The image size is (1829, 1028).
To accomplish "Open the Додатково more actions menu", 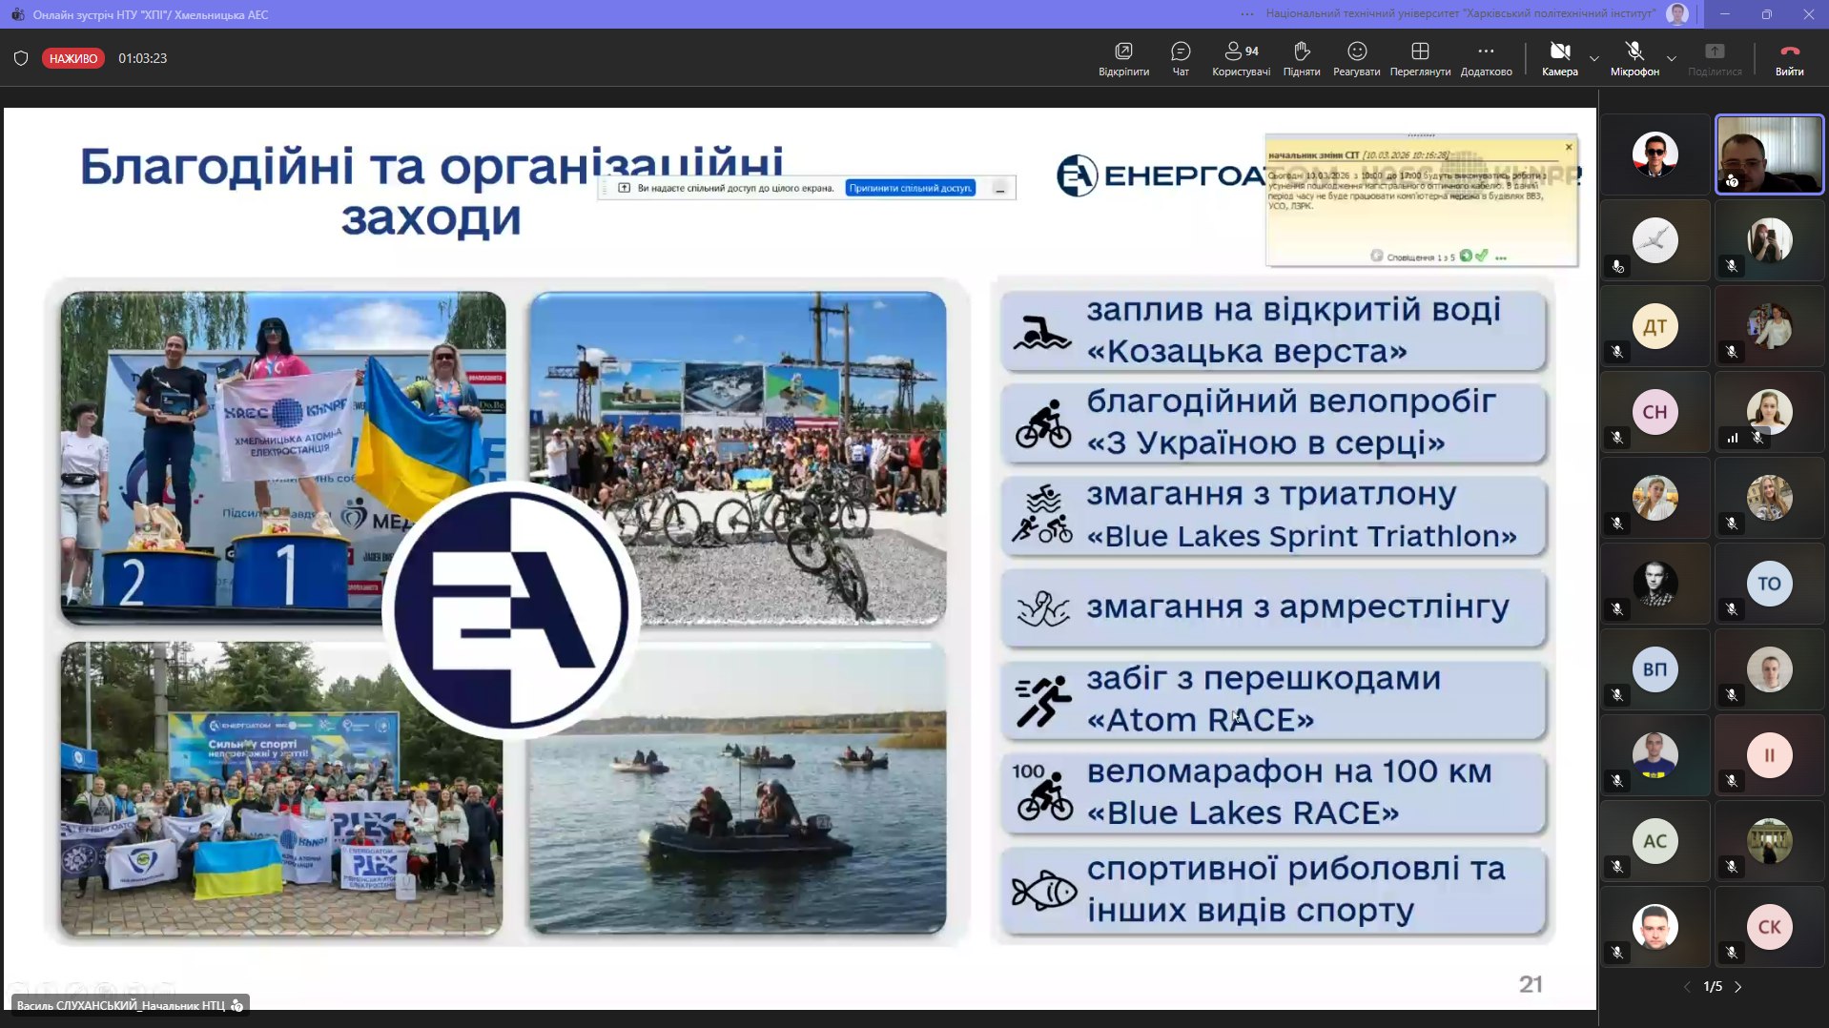I will (x=1486, y=58).
